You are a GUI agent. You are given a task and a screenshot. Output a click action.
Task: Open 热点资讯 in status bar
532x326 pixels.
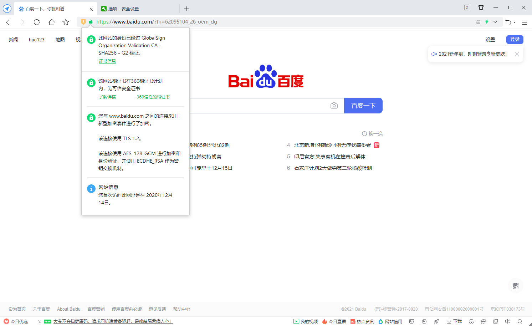click(362, 321)
